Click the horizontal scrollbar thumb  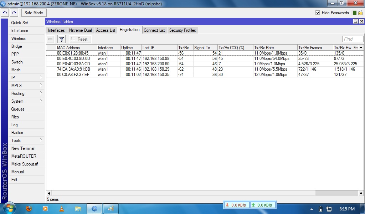[184, 193]
